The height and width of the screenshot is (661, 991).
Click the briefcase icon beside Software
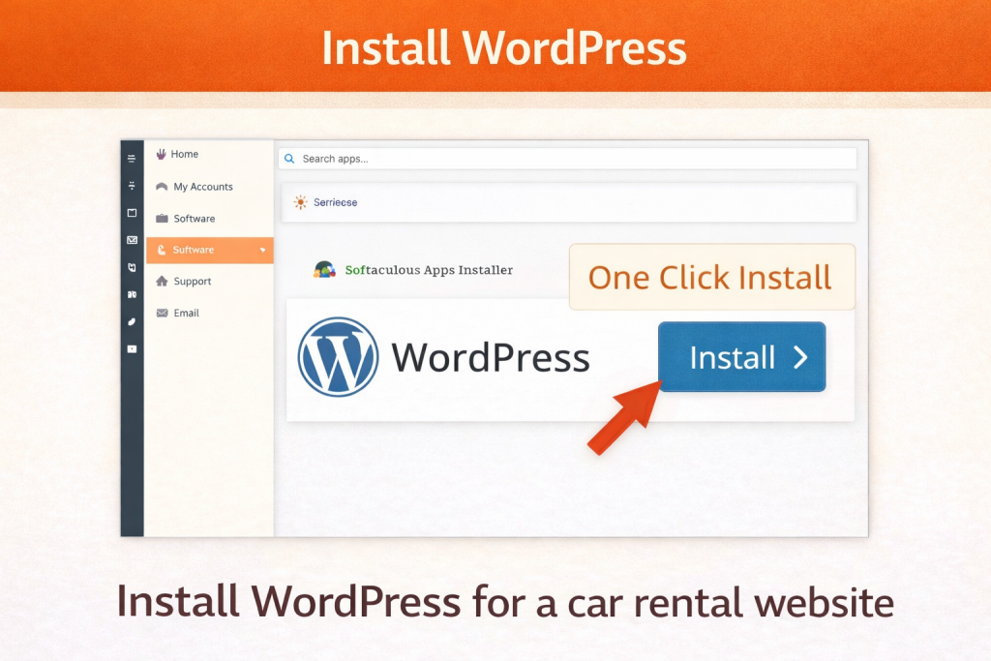tap(162, 219)
